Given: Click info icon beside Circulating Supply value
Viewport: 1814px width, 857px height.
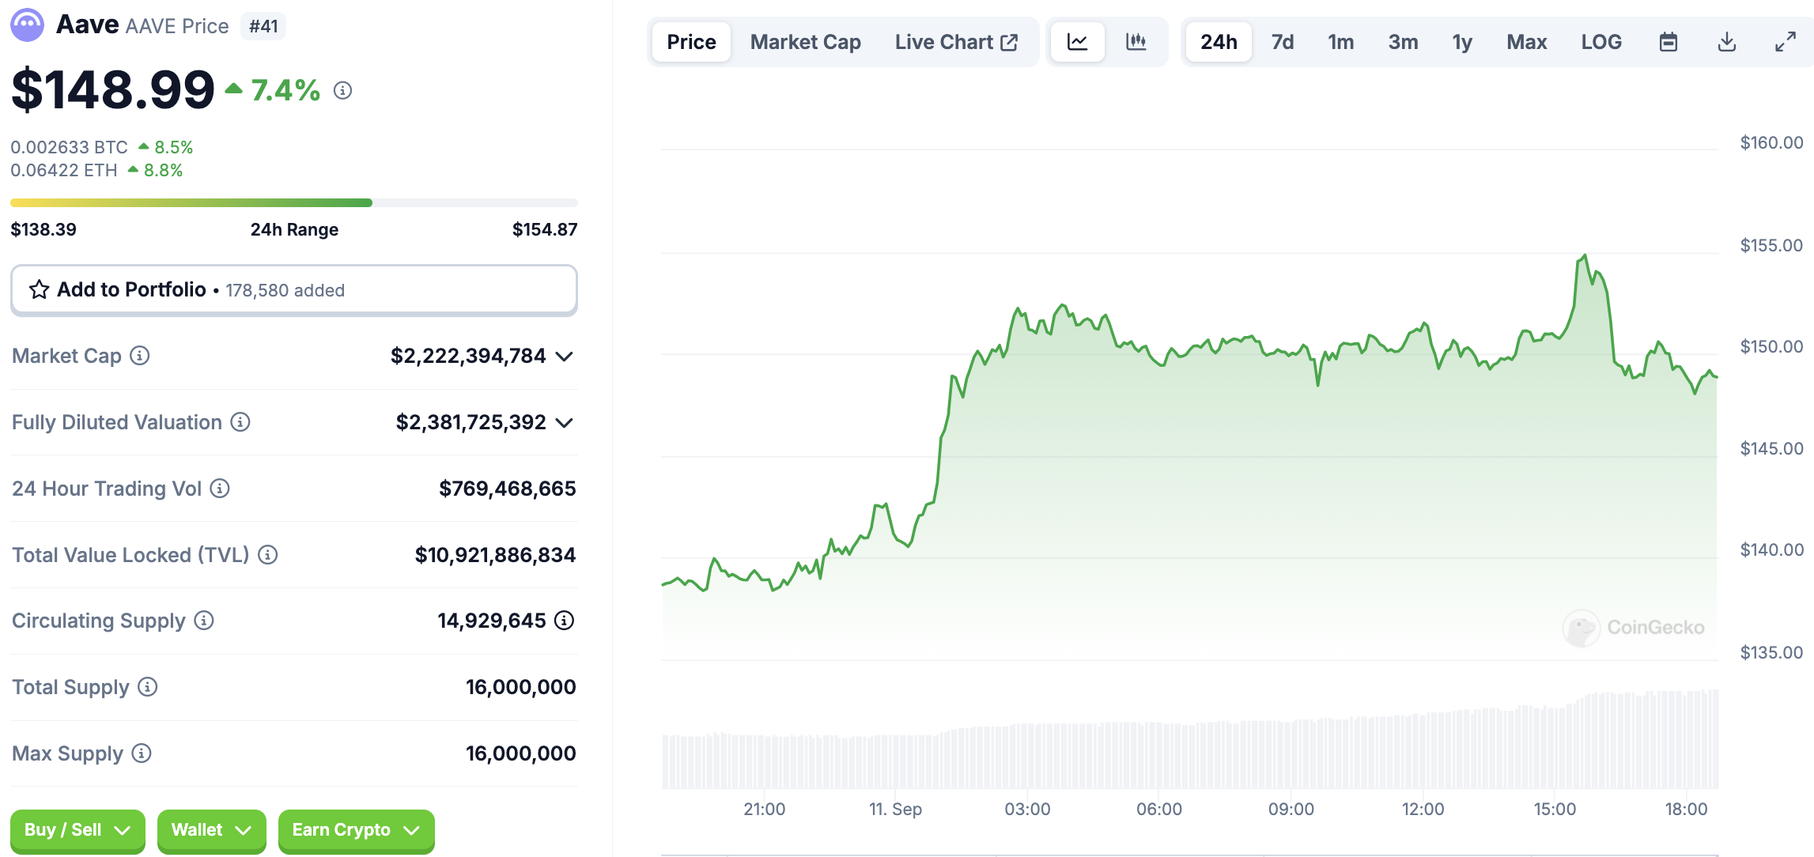Looking at the screenshot, I should pyautogui.click(x=564, y=621).
